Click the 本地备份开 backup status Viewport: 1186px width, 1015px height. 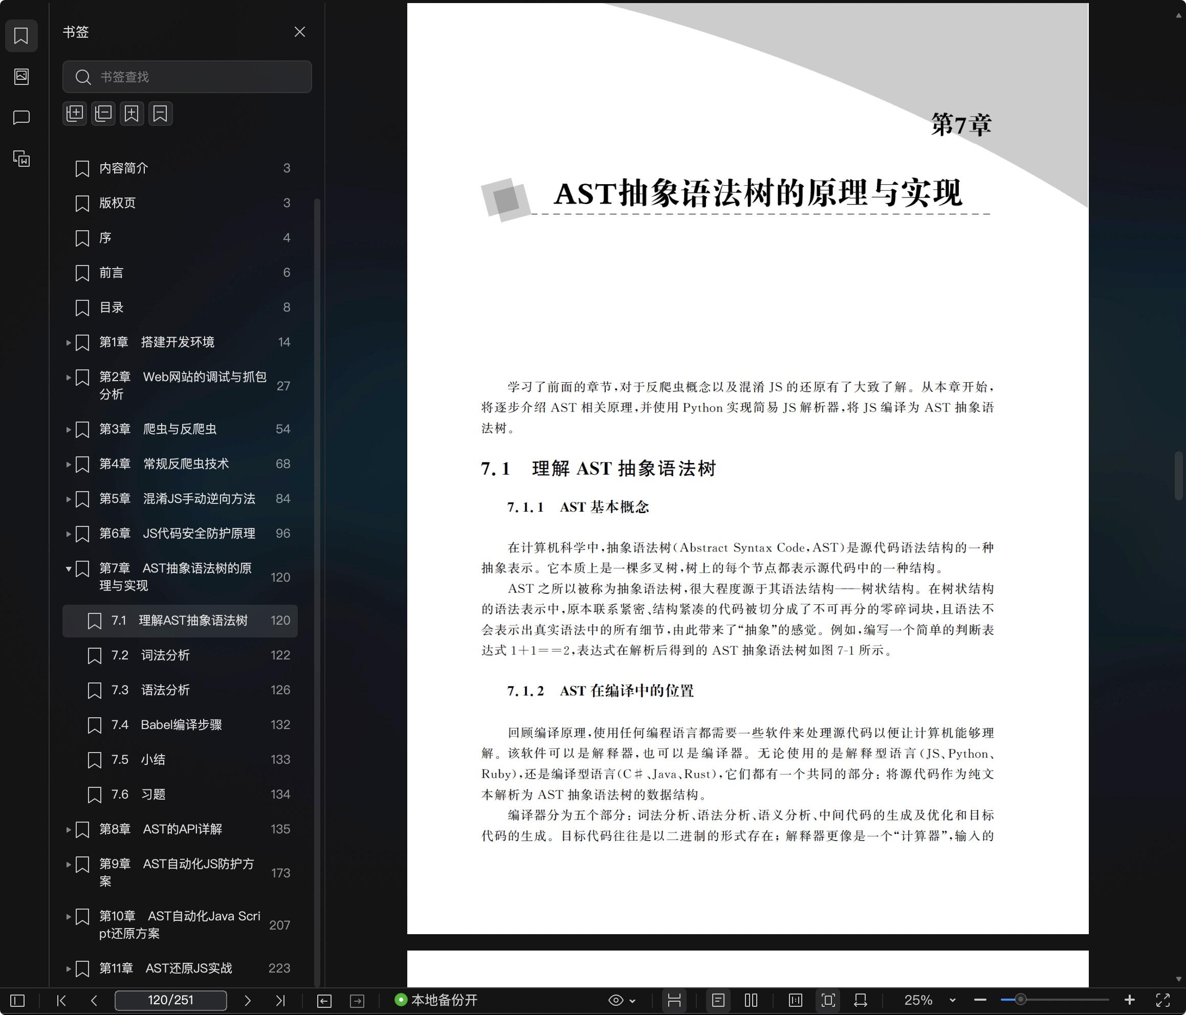click(x=436, y=1000)
